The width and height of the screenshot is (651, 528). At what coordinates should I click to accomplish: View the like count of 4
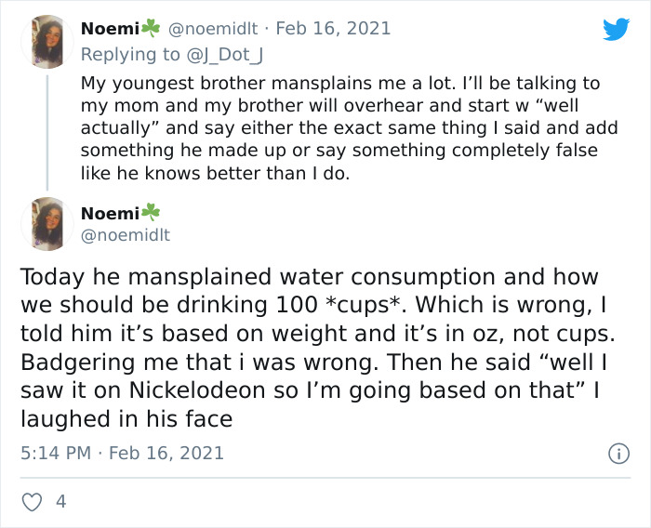pyautogui.click(x=60, y=502)
